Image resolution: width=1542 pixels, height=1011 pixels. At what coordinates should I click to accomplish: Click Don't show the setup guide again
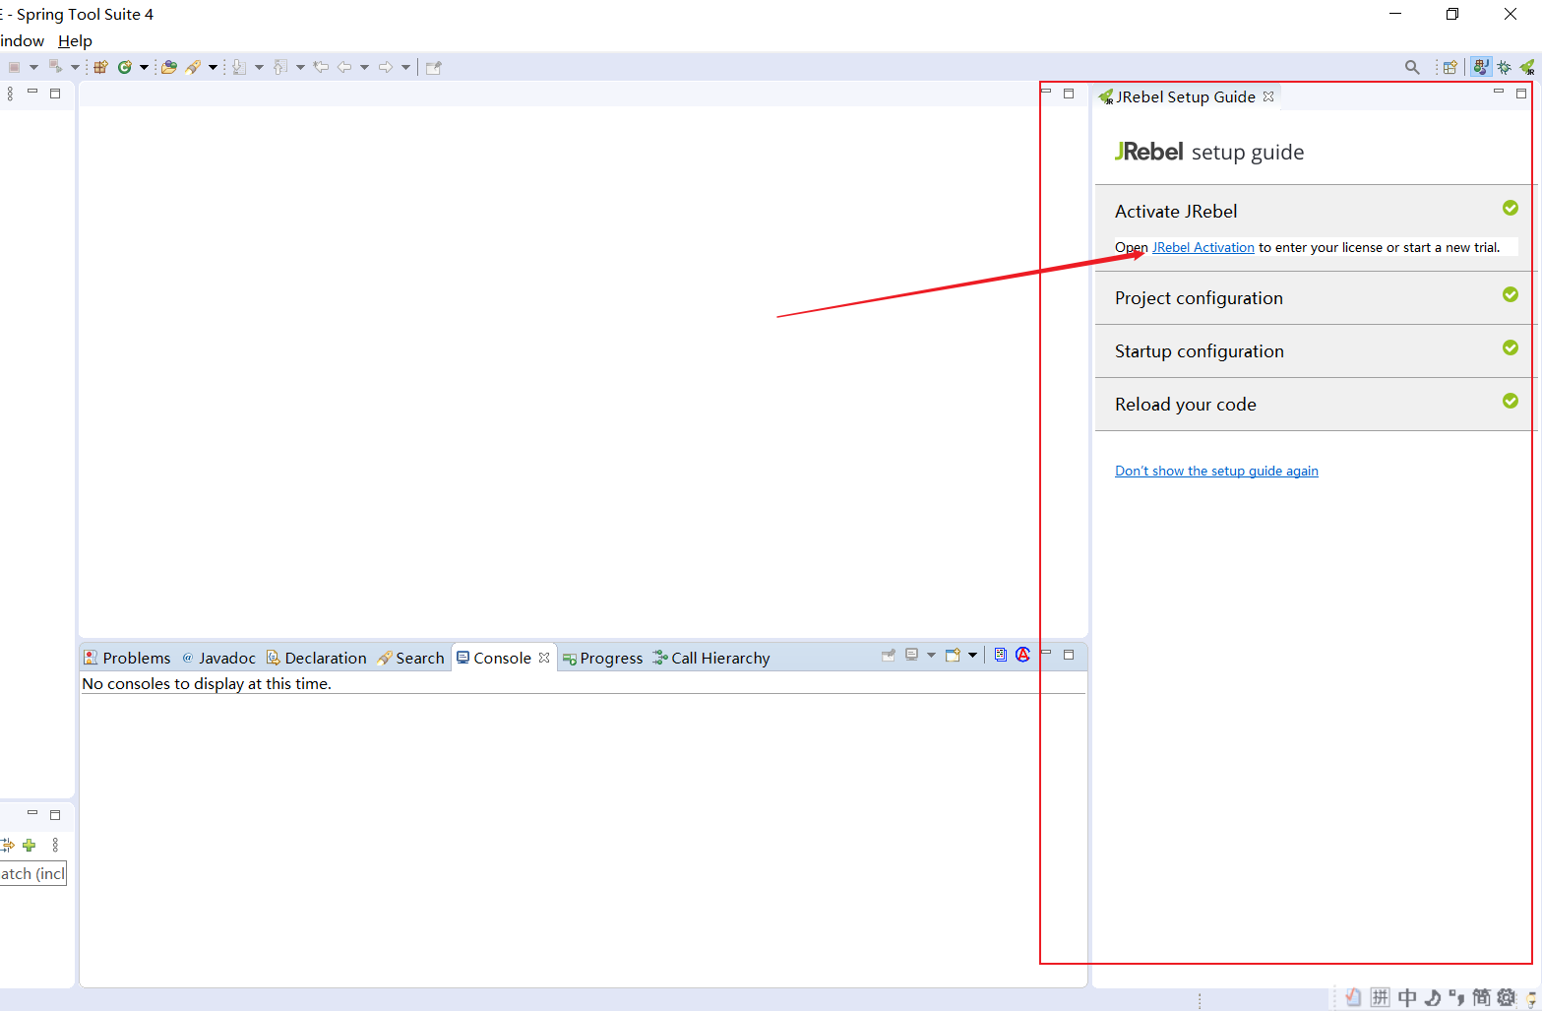(x=1216, y=471)
